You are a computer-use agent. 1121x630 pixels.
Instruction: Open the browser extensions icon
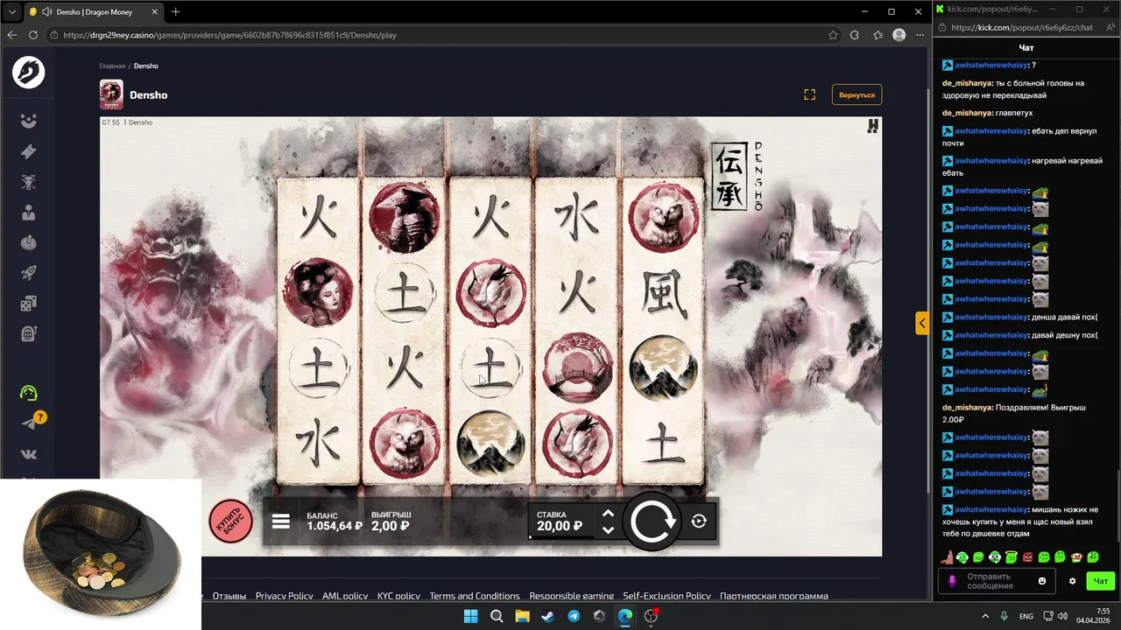click(855, 35)
